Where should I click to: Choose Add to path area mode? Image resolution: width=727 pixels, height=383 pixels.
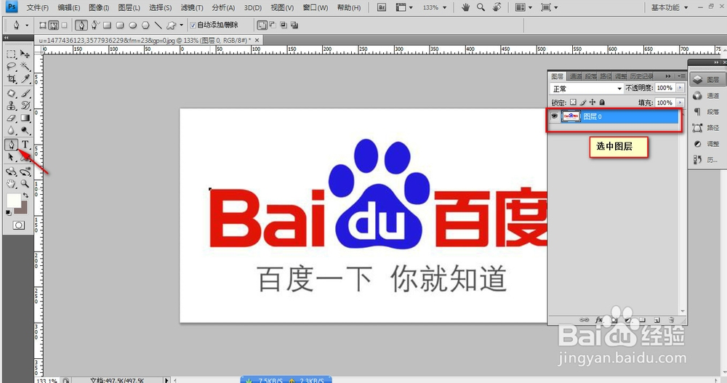pos(262,25)
